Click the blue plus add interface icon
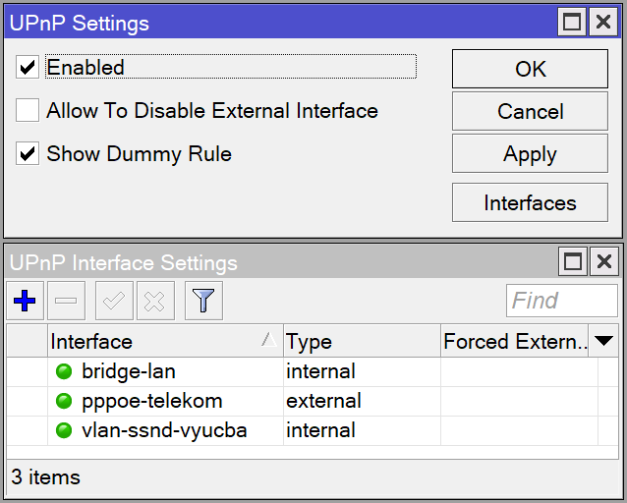The height and width of the screenshot is (503, 627). tap(26, 301)
